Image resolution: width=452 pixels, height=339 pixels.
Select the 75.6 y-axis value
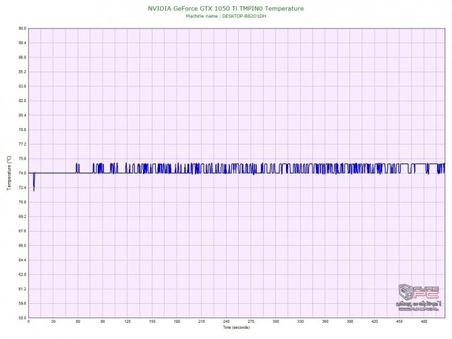point(22,159)
